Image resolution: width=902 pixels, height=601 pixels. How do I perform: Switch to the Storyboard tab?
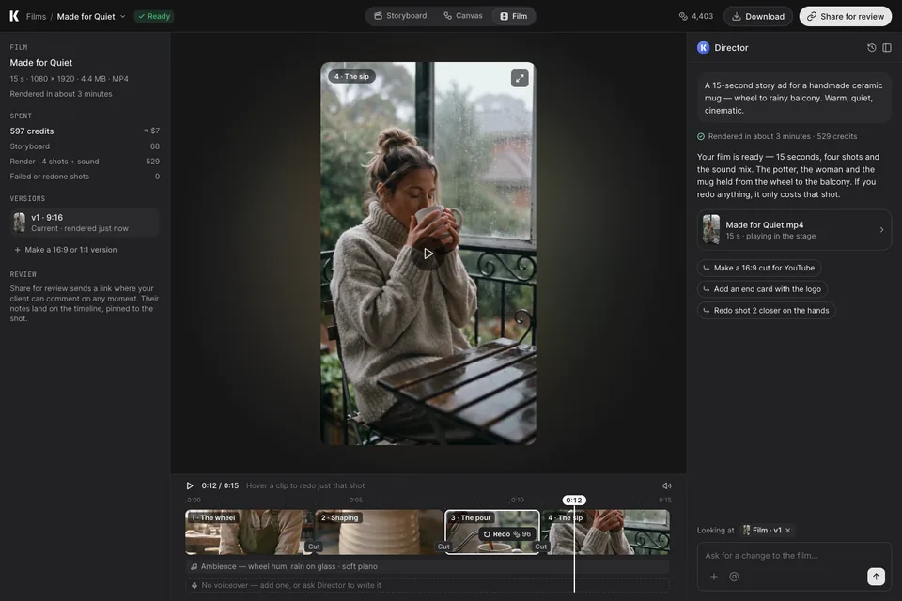(x=400, y=16)
